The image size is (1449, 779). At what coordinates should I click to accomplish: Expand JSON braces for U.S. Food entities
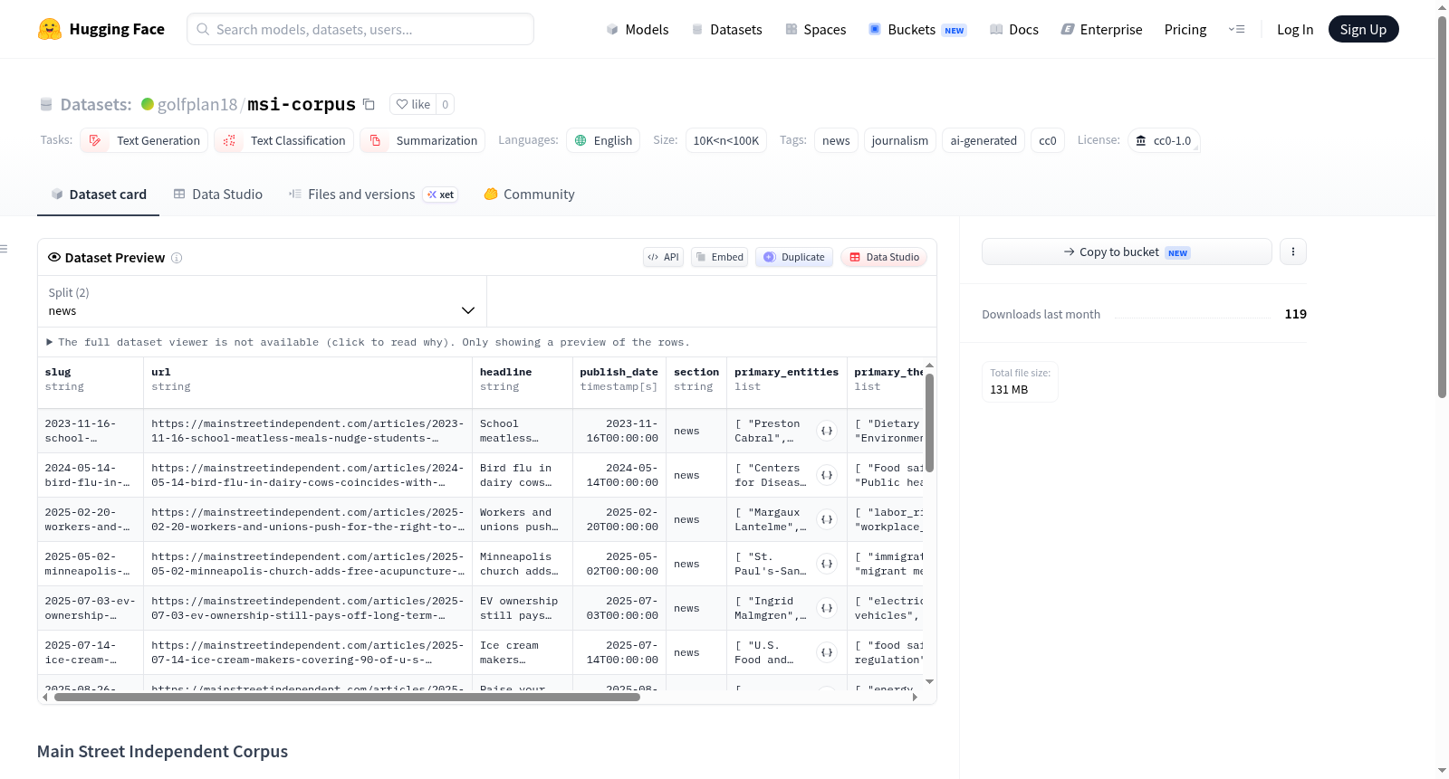(827, 652)
